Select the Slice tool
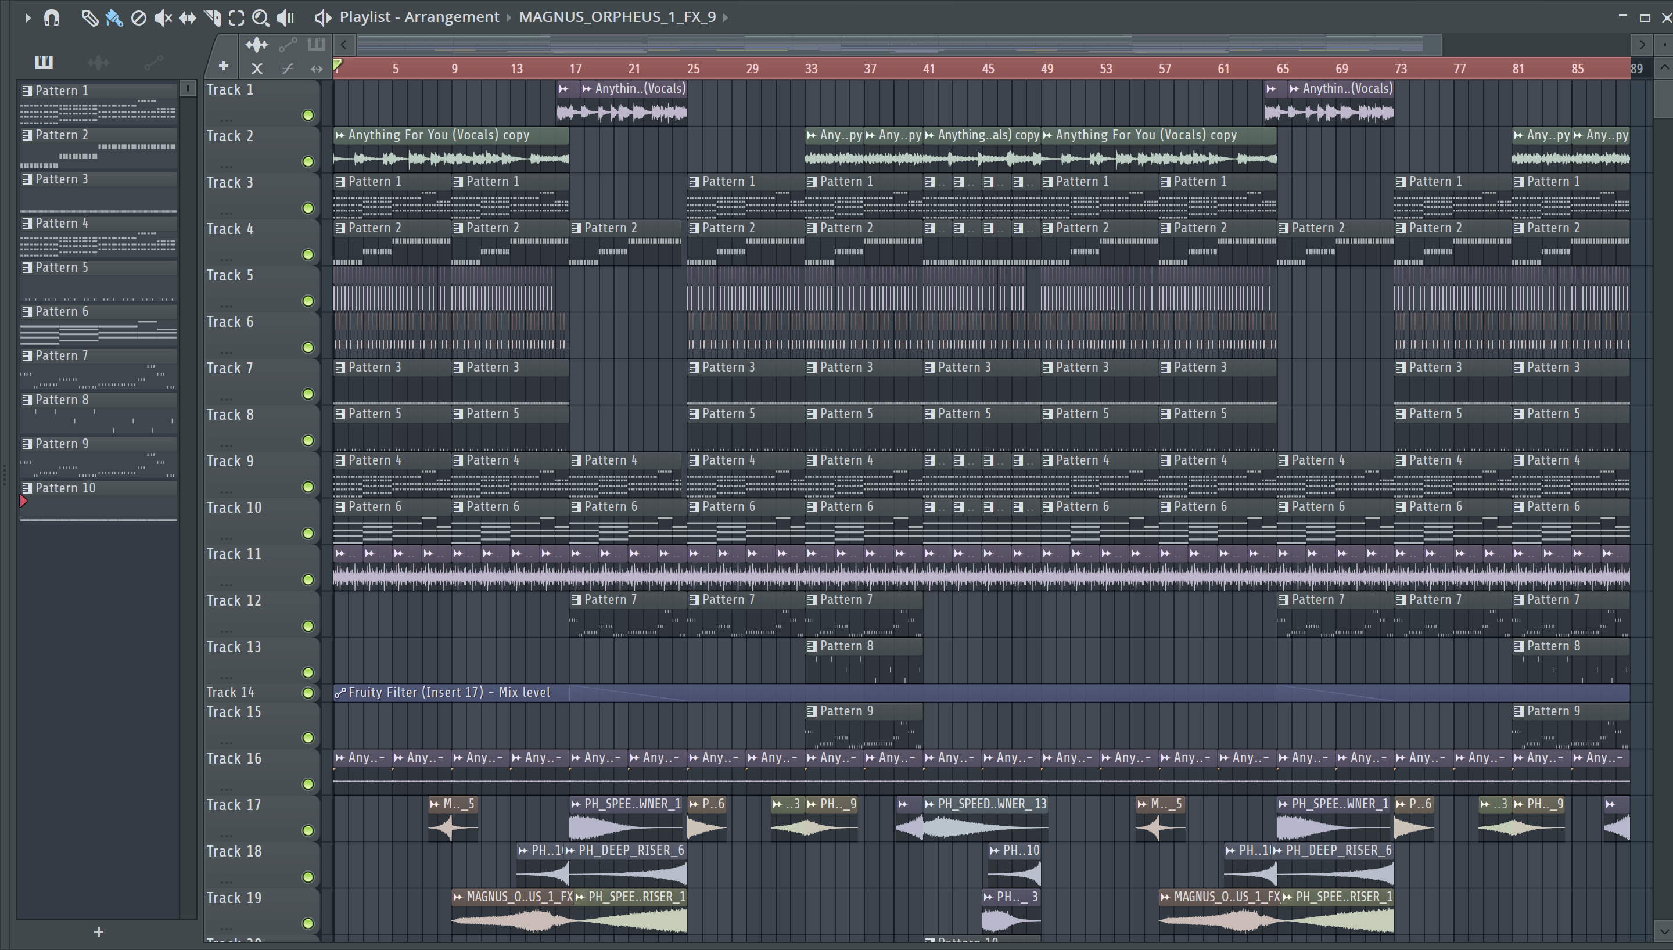This screenshot has width=1673, height=950. coord(212,17)
